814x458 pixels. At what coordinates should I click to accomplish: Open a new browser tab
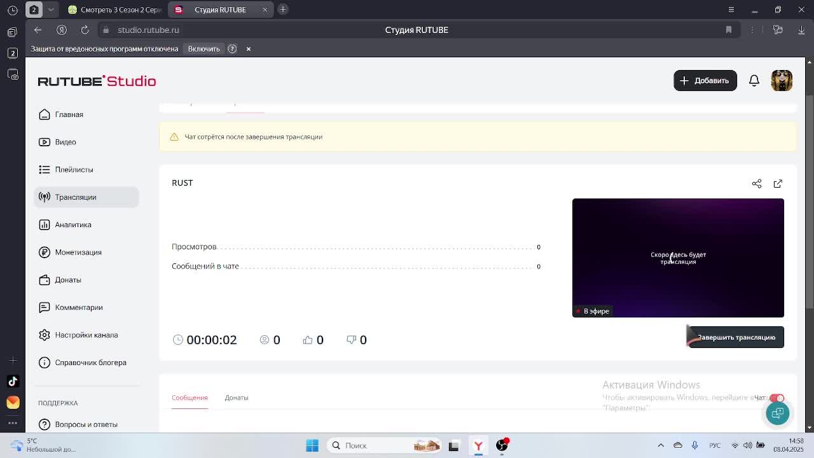coord(283,9)
